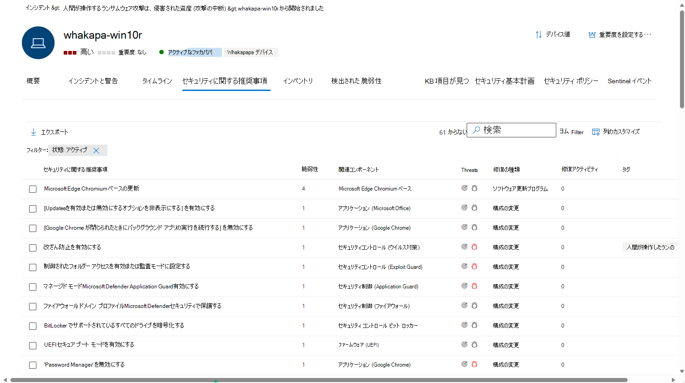Open the Sentinel イベント tab
The width and height of the screenshot is (685, 383).
(x=630, y=81)
